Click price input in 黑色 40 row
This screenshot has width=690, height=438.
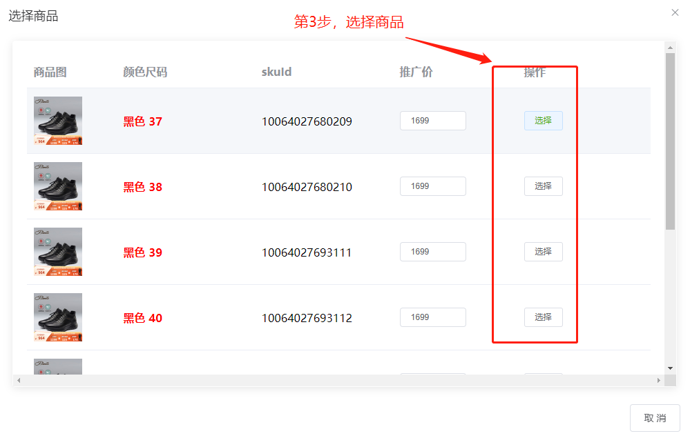click(432, 317)
